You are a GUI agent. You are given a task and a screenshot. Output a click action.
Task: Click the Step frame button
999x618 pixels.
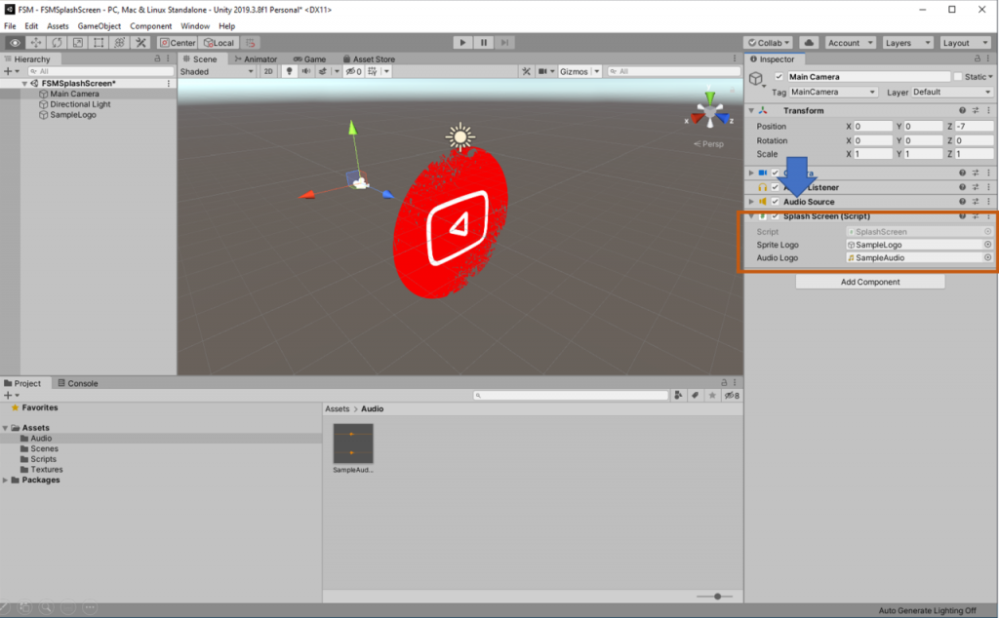(x=504, y=43)
